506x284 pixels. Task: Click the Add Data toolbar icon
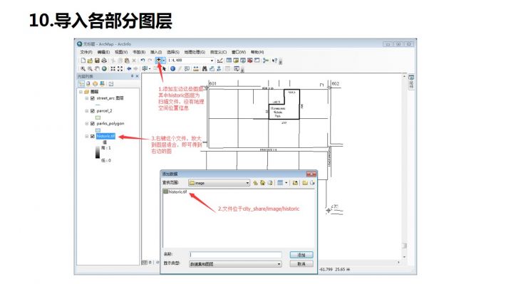159,61
